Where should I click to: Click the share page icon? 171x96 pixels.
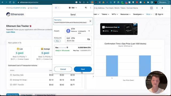84,2
